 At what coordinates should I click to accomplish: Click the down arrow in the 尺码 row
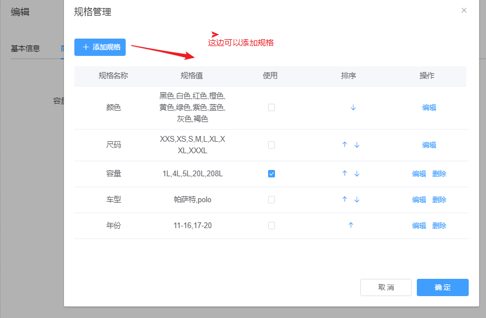pos(357,145)
